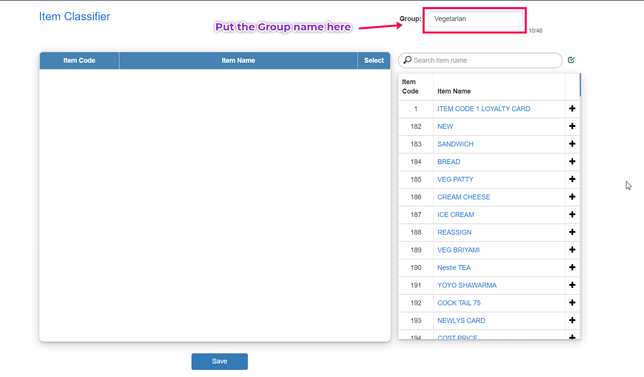The image size is (644, 377).
Task: Open the BREAD item link
Action: pyautogui.click(x=448, y=162)
